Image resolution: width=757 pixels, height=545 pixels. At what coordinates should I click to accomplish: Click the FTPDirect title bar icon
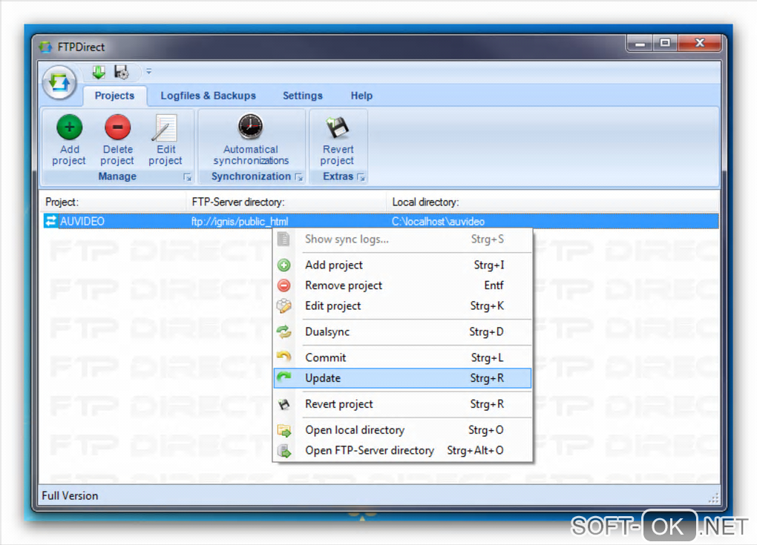point(46,47)
